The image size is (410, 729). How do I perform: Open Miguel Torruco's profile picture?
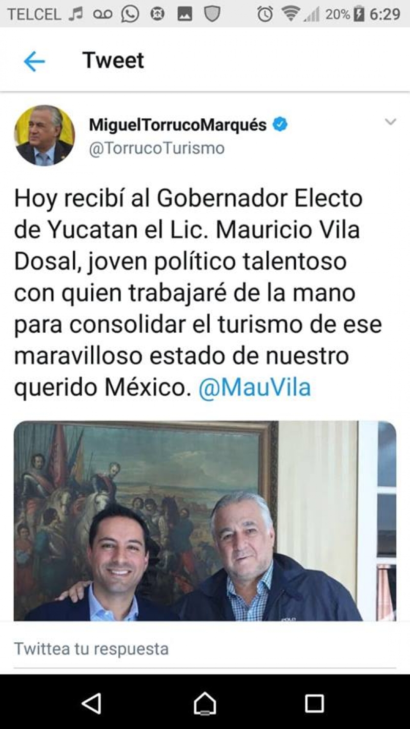tap(45, 135)
